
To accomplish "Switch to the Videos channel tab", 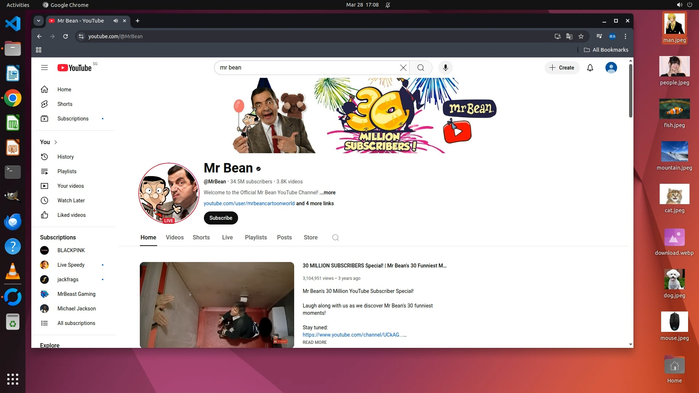I will 175,238.
